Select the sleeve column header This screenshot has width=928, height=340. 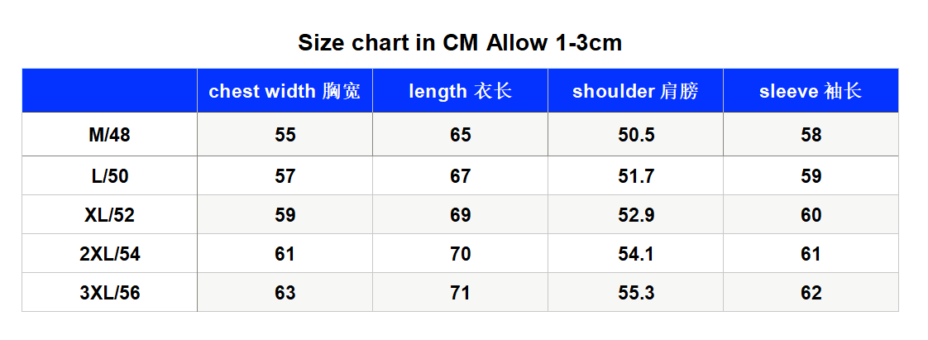point(811,91)
